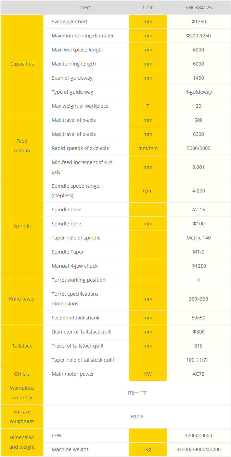231x457 pixels.
Task: Select the Metric 140 taper hole value
Action: tap(198, 238)
